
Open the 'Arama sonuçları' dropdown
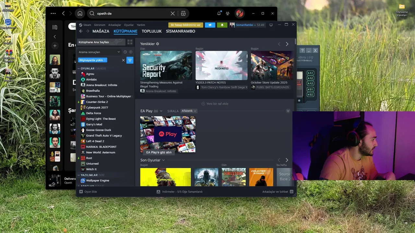(x=100, y=52)
